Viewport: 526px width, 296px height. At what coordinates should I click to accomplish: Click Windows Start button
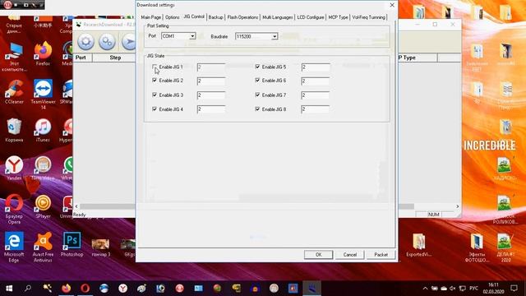tap(9, 289)
